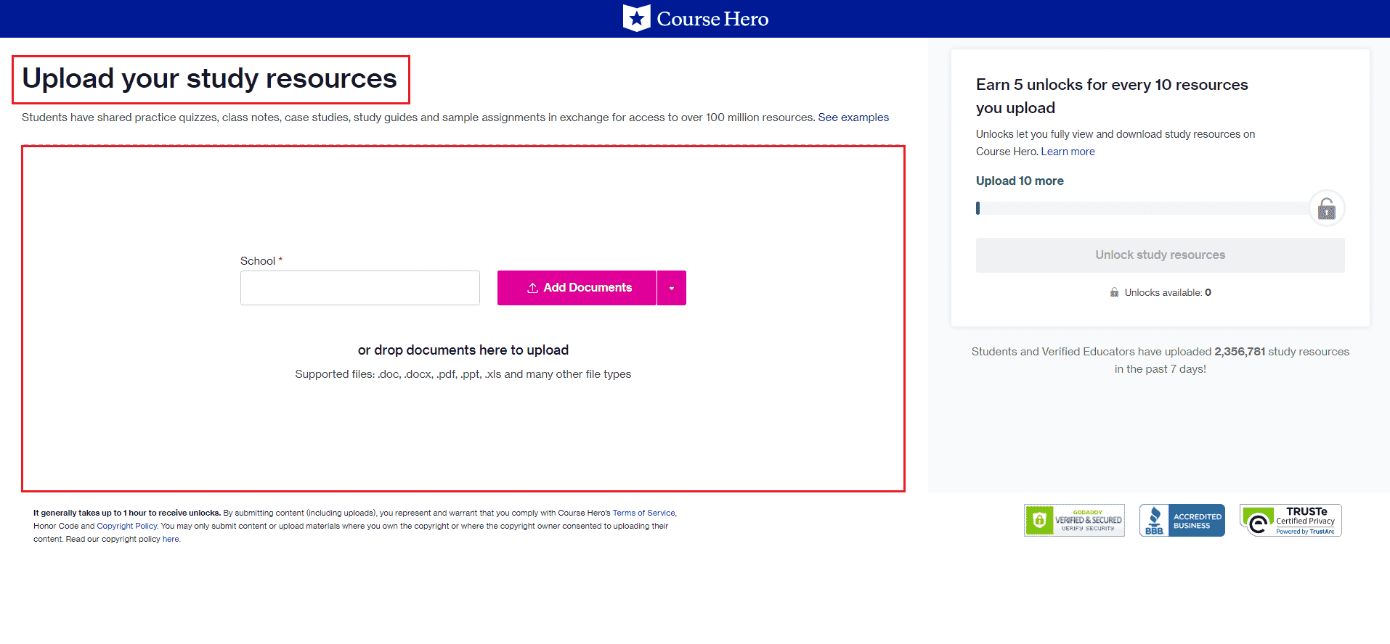This screenshot has height=644, width=1390.
Task: Click the 'School *' field label
Action: [x=261, y=261]
